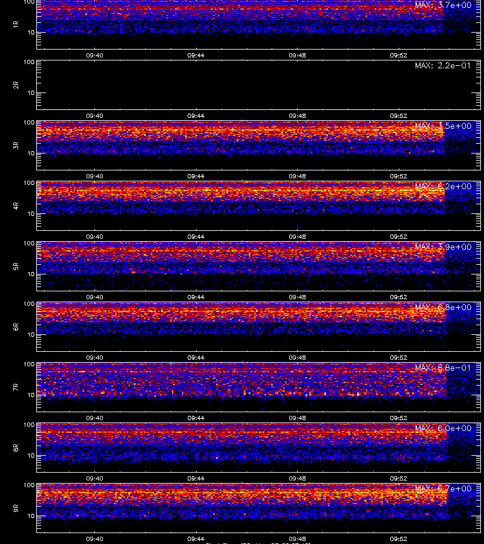Click the 100 y-axis label of panel 2R
This screenshot has width=484, height=544.
29,62
